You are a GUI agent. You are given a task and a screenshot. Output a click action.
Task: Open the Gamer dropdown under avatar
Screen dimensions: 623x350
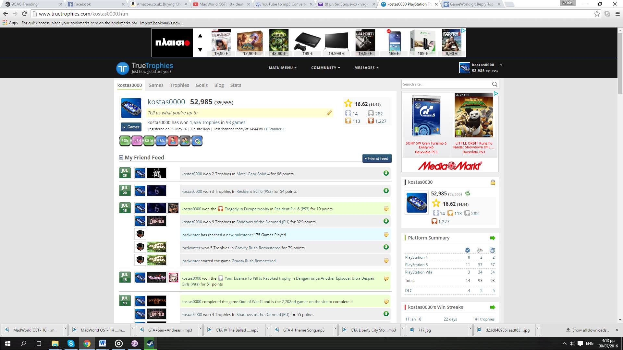(x=131, y=127)
